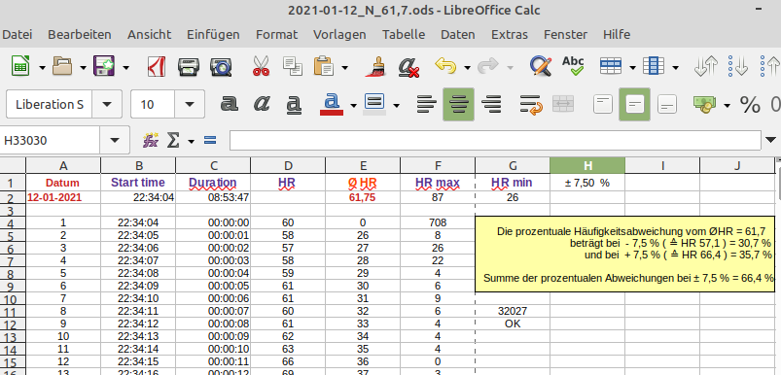Apply the red font color swatch
The height and width of the screenshot is (375, 781).
(332, 105)
